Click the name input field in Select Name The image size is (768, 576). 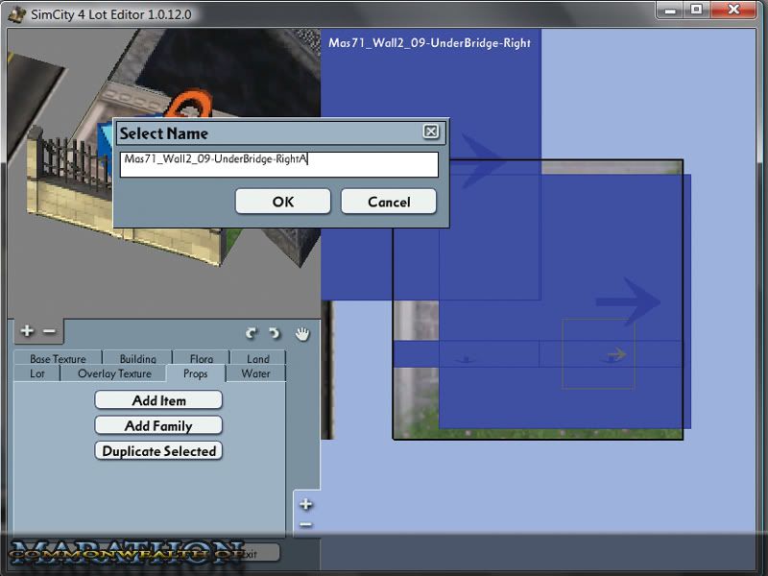coord(279,164)
